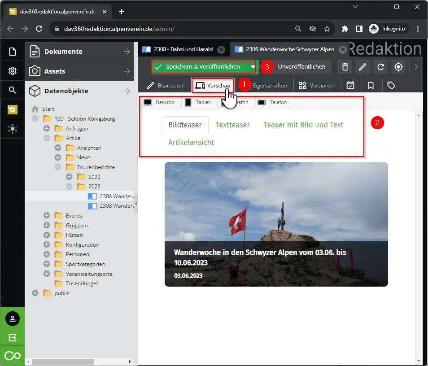Open the Speichern & Veröffentlichen dropdown arrow
428x366 pixels.
click(x=253, y=67)
